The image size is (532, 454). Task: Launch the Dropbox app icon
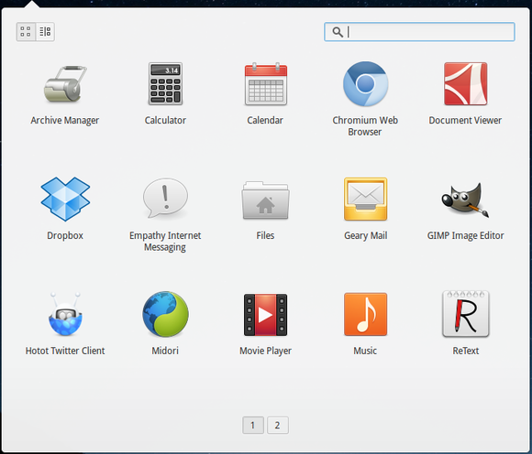[x=65, y=199]
